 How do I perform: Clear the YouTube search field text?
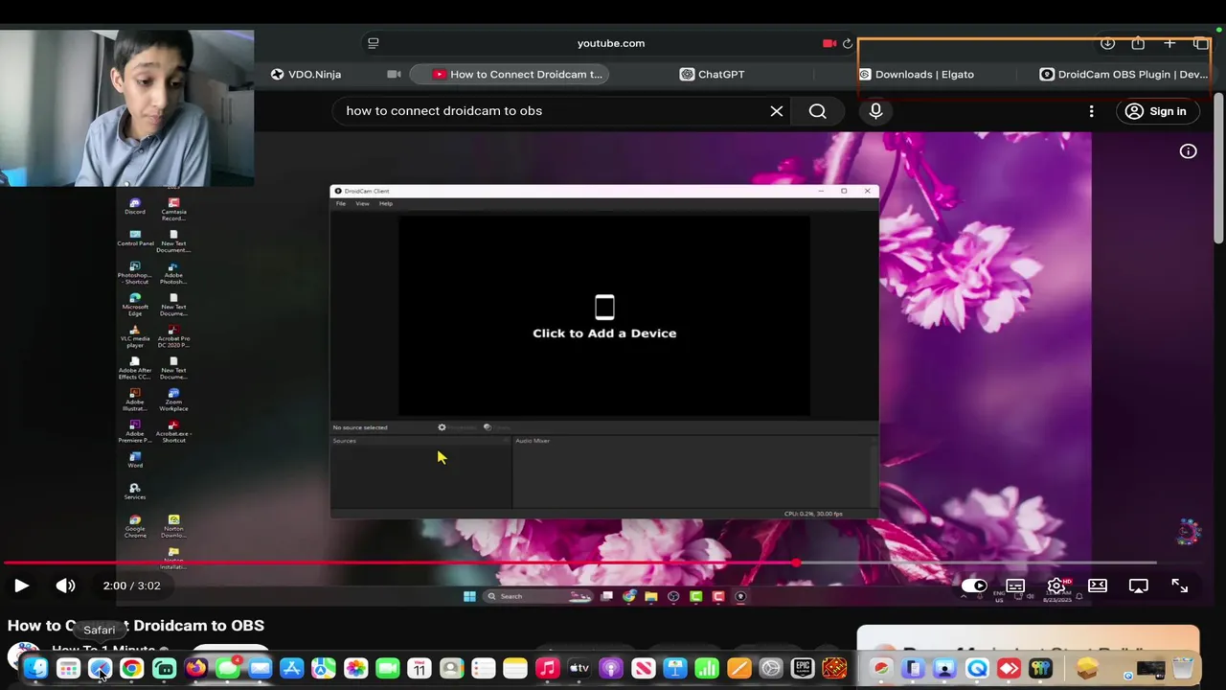(x=777, y=111)
